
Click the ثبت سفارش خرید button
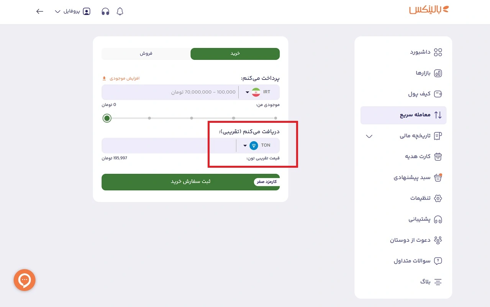coord(190,182)
